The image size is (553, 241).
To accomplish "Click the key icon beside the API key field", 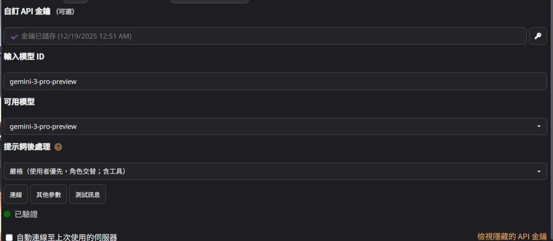I will 538,36.
